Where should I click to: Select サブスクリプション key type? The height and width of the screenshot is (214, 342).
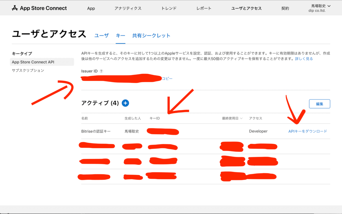pyautogui.click(x=28, y=70)
